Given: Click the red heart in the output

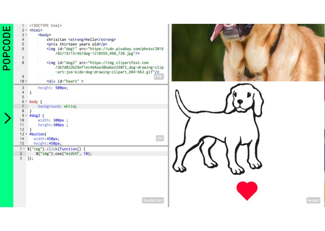Looking at the screenshot, I should click(247, 191).
